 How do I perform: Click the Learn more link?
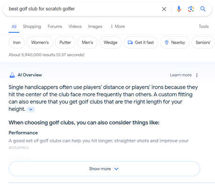point(181,75)
